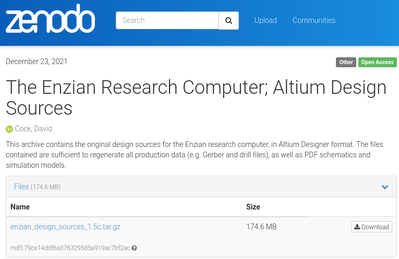Screen dimensions: 399x259
Task: Click the Zenodo logo
Action: 51,18
